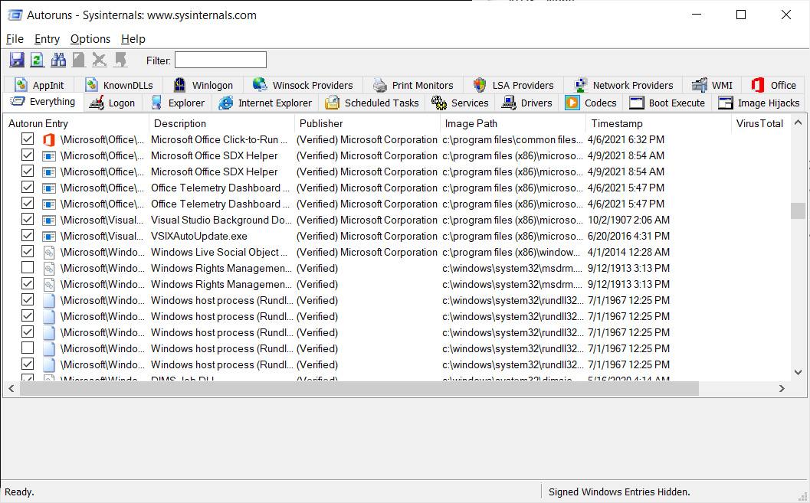
Task: Click the Network Providers tab icon
Action: coord(581,85)
